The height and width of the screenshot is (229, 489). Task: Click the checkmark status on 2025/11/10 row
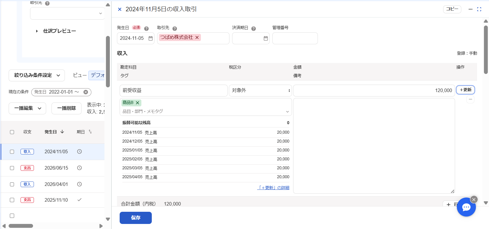pos(79,200)
